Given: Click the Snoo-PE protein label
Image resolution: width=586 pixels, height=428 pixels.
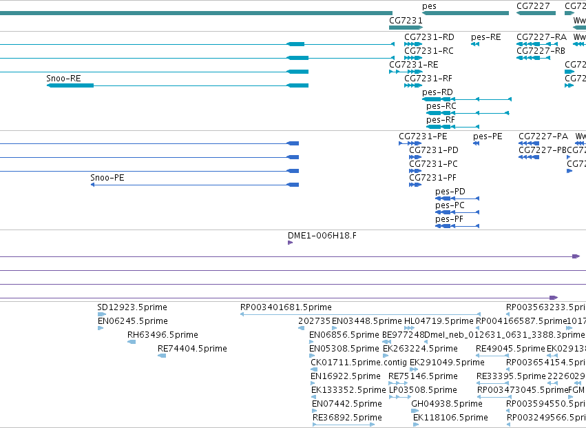Looking at the screenshot, I should tap(107, 178).
